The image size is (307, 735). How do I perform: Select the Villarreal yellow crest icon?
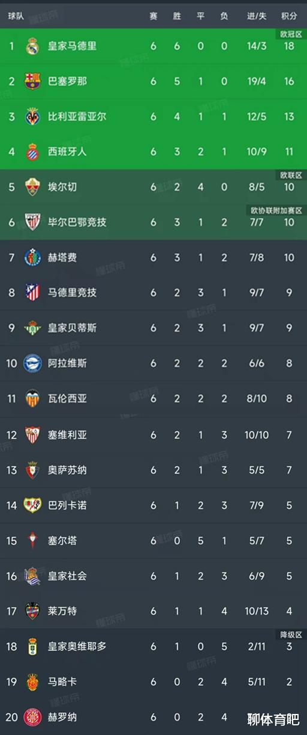pos(32,116)
